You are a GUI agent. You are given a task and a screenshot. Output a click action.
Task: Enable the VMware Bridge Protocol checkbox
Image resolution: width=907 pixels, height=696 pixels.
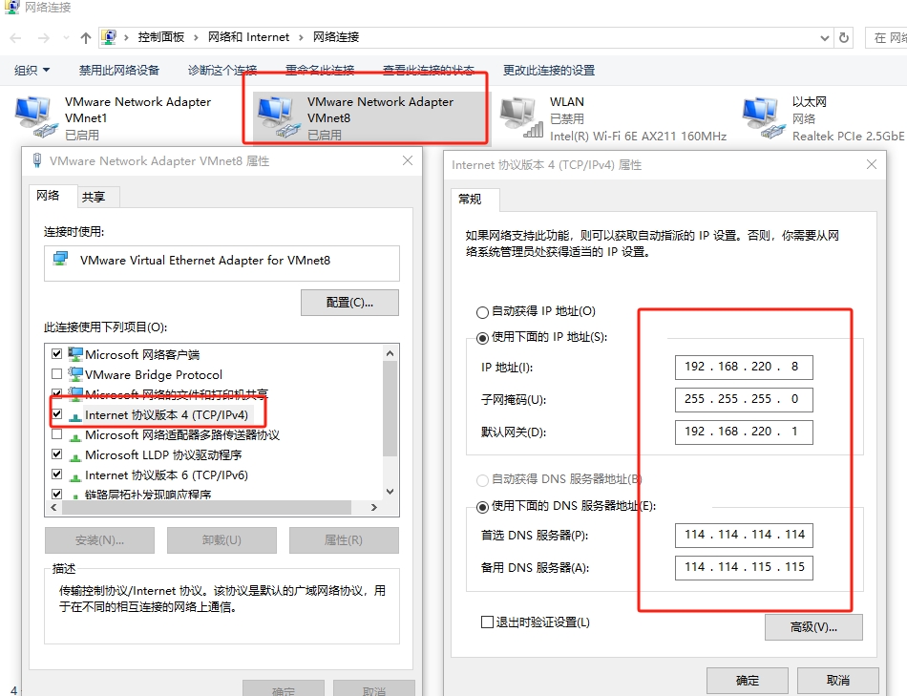pos(57,374)
